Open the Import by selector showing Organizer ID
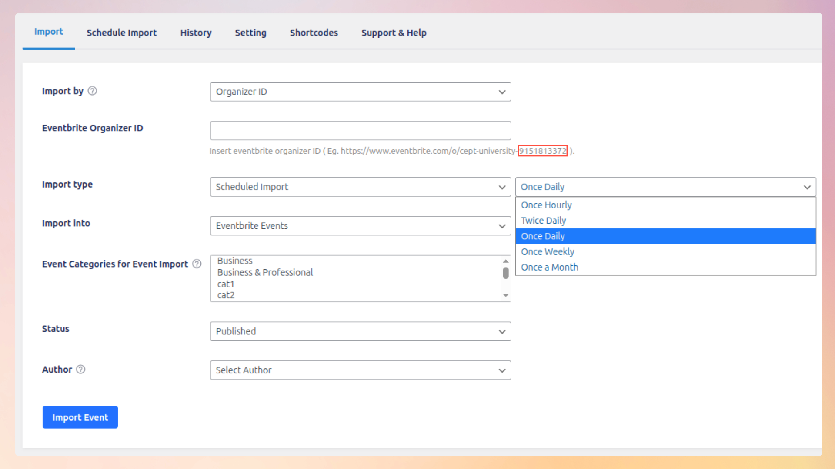The height and width of the screenshot is (469, 835). pyautogui.click(x=360, y=92)
